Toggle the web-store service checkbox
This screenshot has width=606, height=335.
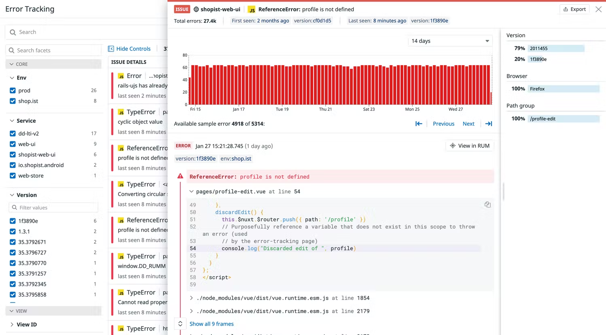point(13,175)
